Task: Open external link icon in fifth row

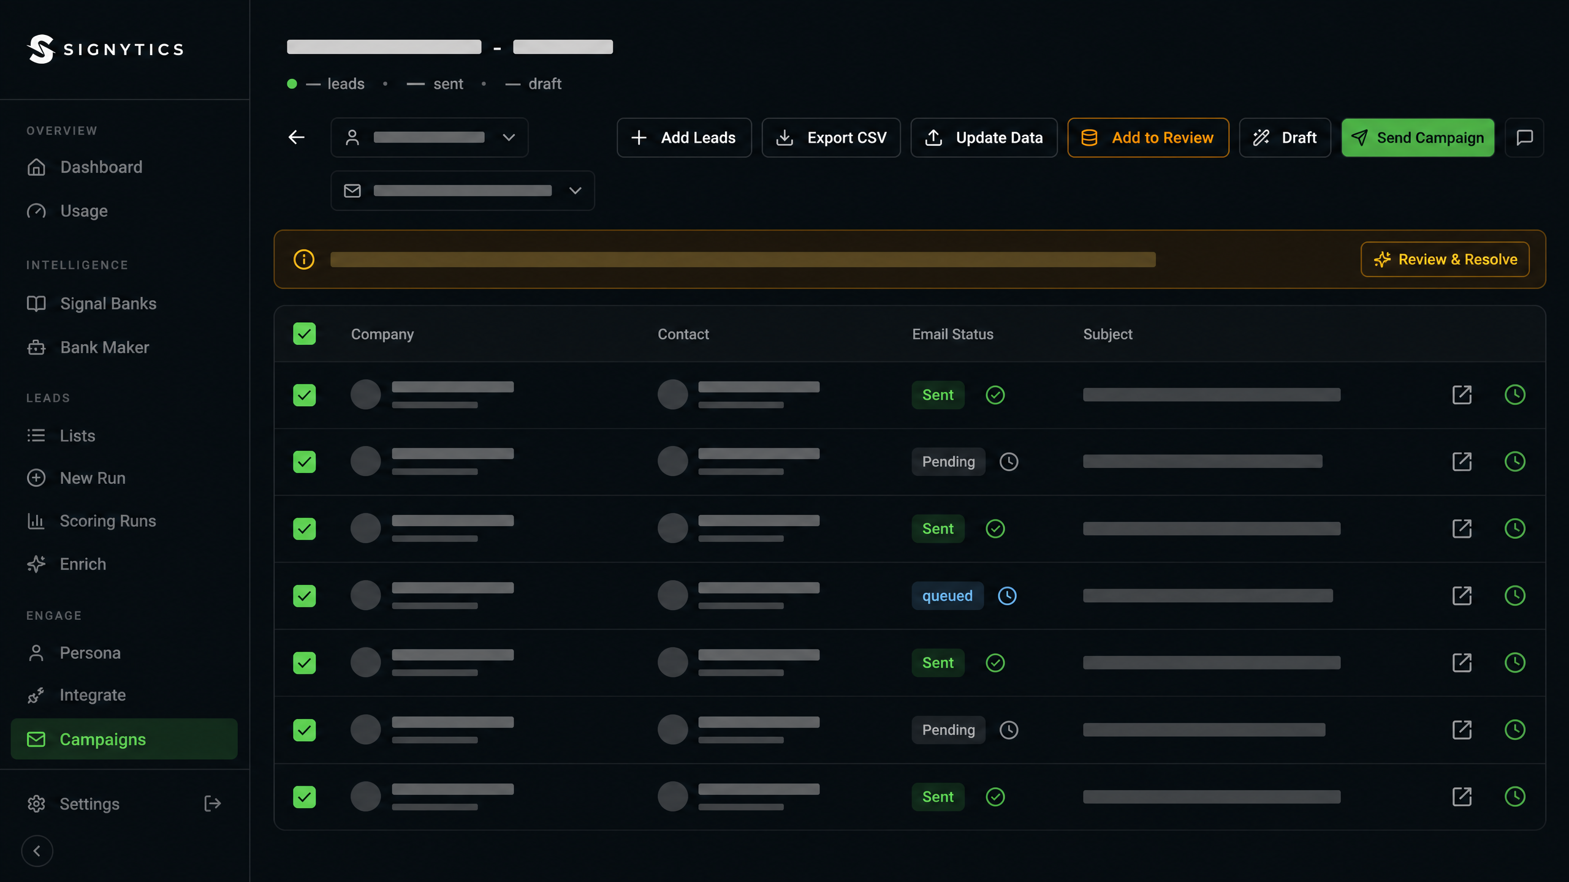Action: click(x=1462, y=663)
